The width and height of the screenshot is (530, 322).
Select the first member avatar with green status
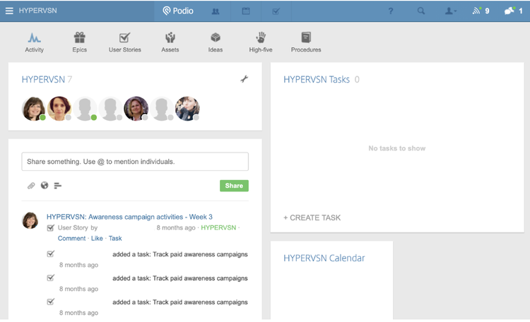point(33,109)
